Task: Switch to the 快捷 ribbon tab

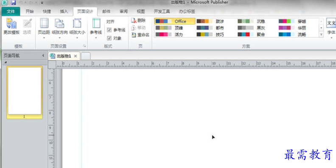Action: pos(47,11)
